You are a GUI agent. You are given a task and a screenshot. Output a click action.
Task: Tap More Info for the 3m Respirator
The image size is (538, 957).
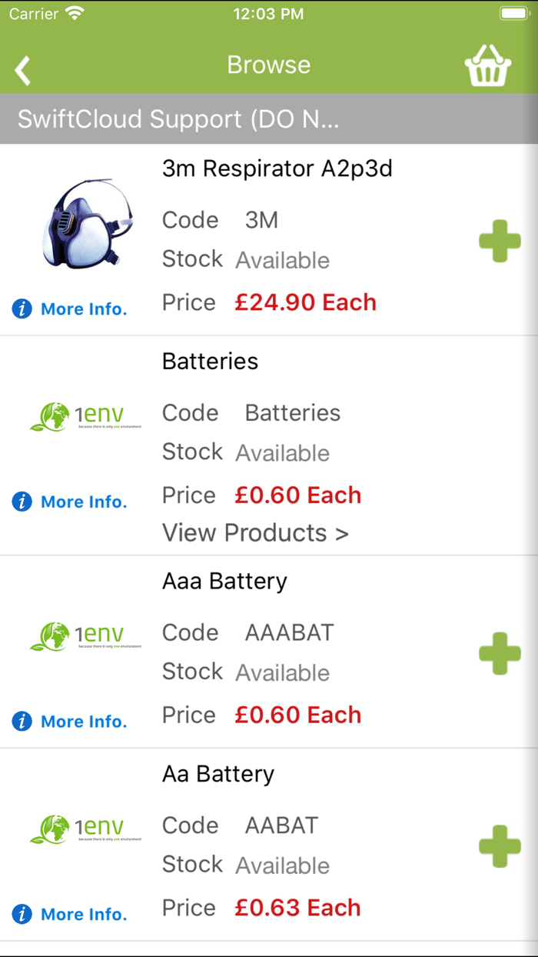click(x=83, y=308)
